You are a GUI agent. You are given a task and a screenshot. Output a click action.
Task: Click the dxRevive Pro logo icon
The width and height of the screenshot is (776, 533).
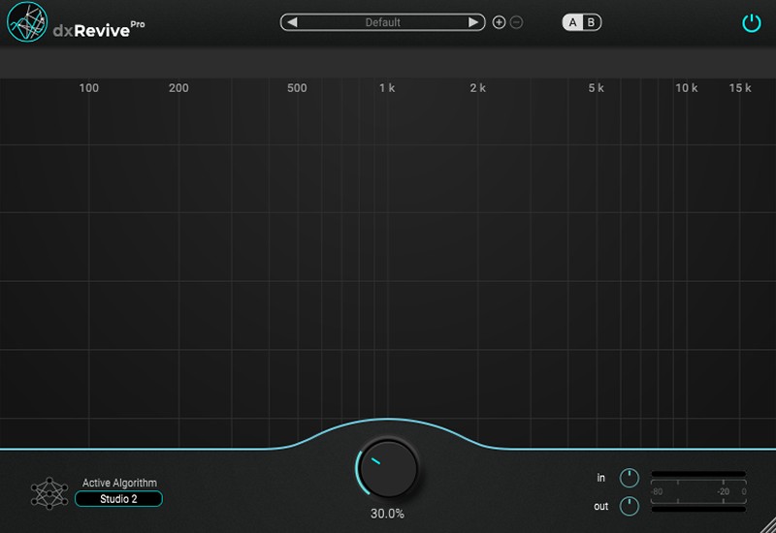(27, 22)
